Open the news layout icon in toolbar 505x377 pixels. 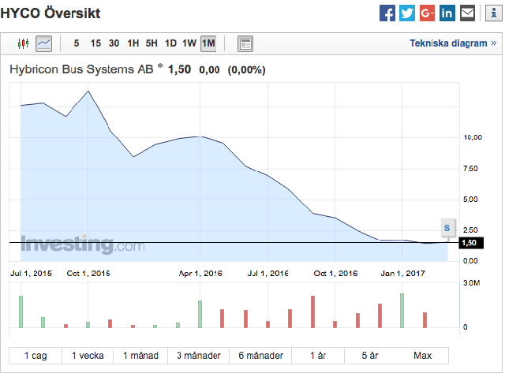pos(245,43)
